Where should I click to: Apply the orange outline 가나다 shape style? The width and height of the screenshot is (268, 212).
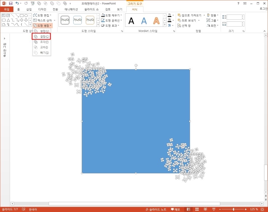pos(90,20)
